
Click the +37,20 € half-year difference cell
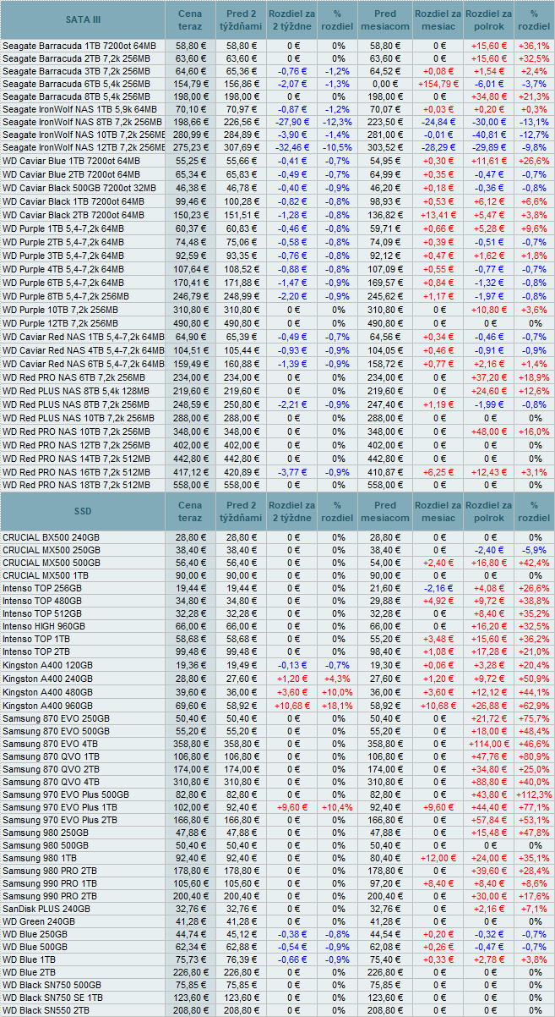487,378
